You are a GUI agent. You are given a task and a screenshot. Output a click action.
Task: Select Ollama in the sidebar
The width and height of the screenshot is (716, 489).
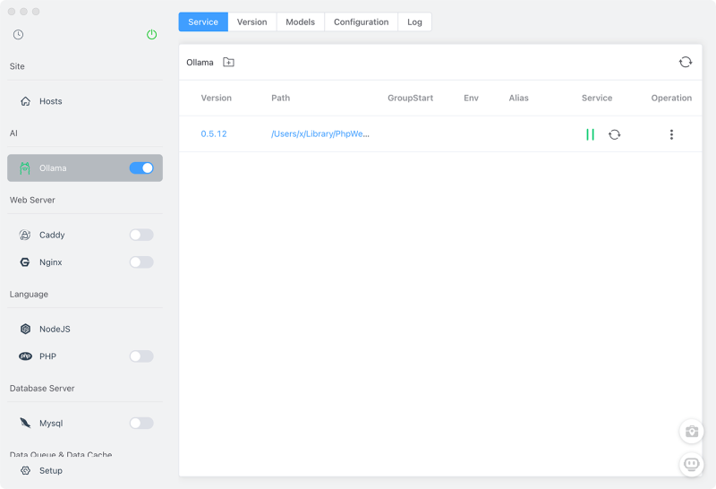(x=85, y=168)
